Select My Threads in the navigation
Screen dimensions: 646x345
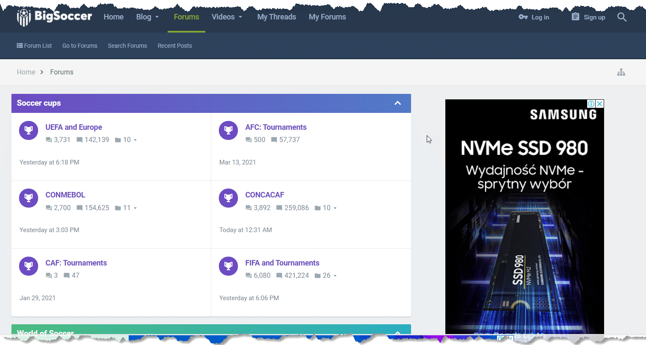coord(276,17)
